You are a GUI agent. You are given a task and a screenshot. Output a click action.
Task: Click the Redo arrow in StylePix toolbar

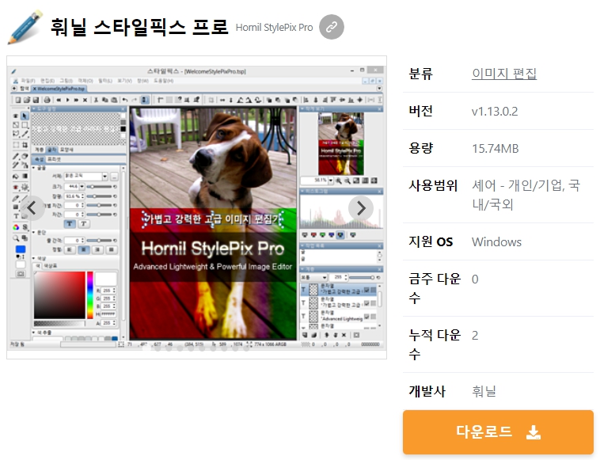point(134,100)
